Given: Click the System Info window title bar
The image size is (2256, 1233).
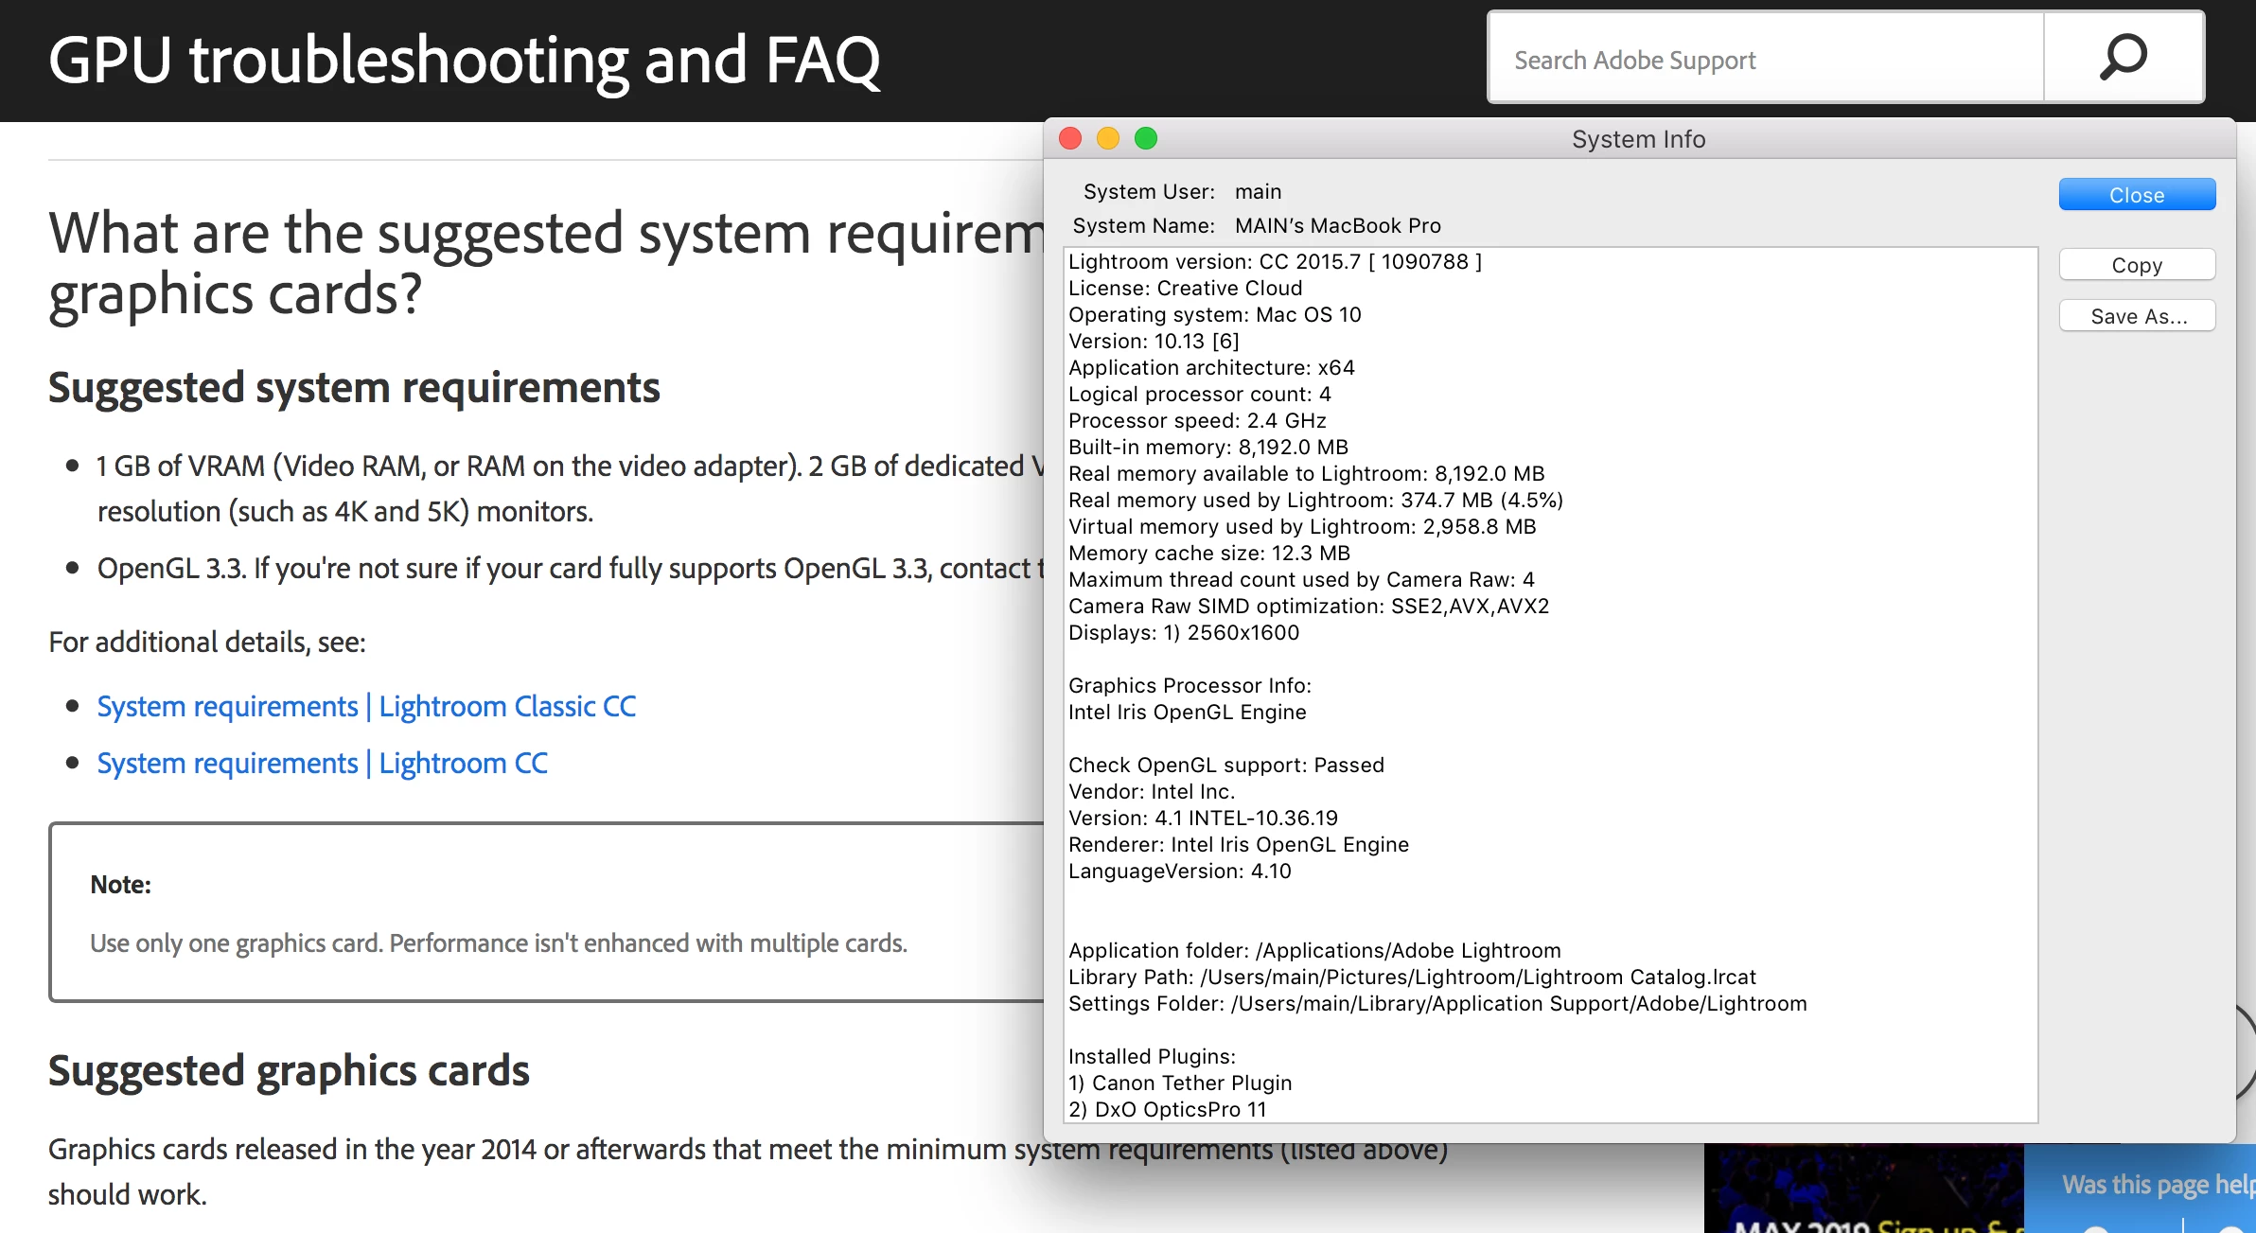Looking at the screenshot, I should pyautogui.click(x=1638, y=139).
